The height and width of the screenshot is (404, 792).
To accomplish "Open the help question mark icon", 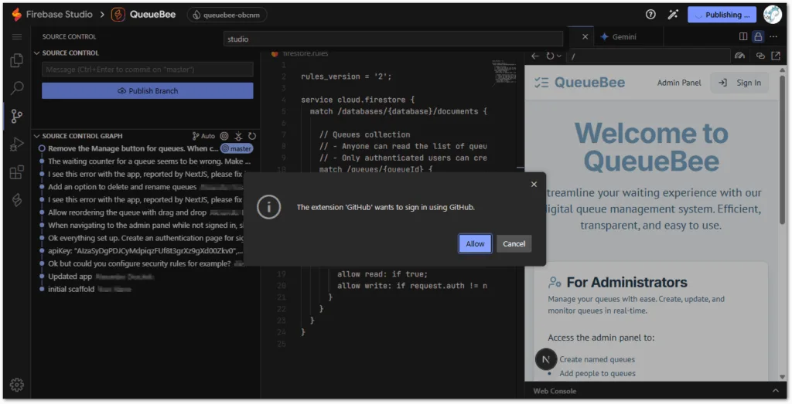I will [x=650, y=15].
